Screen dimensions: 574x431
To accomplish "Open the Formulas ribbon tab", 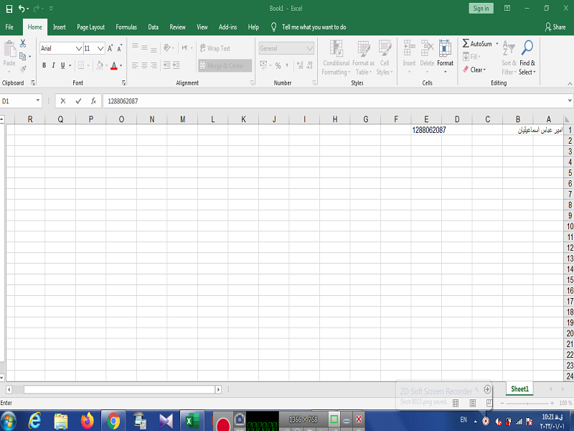I will [x=126, y=27].
